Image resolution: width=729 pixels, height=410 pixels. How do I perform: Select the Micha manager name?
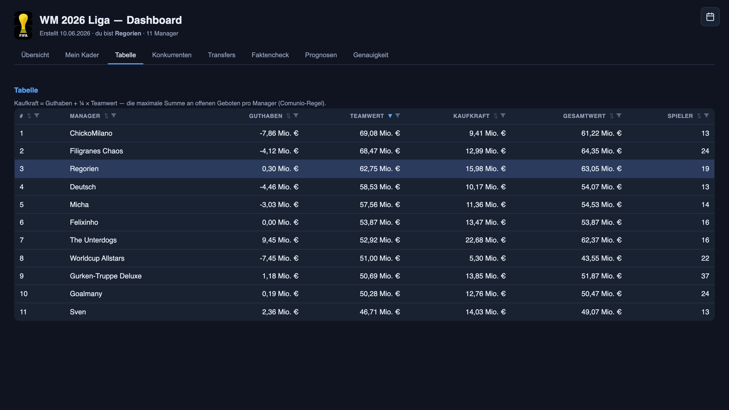[x=79, y=205]
